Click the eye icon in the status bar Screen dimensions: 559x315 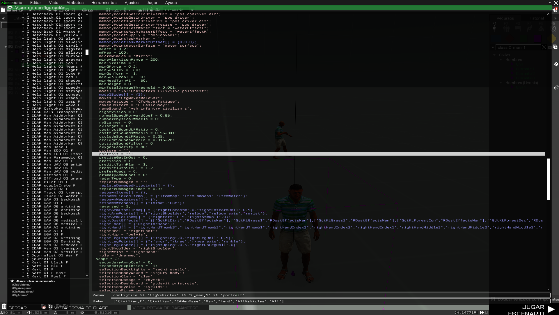tap(82, 313)
